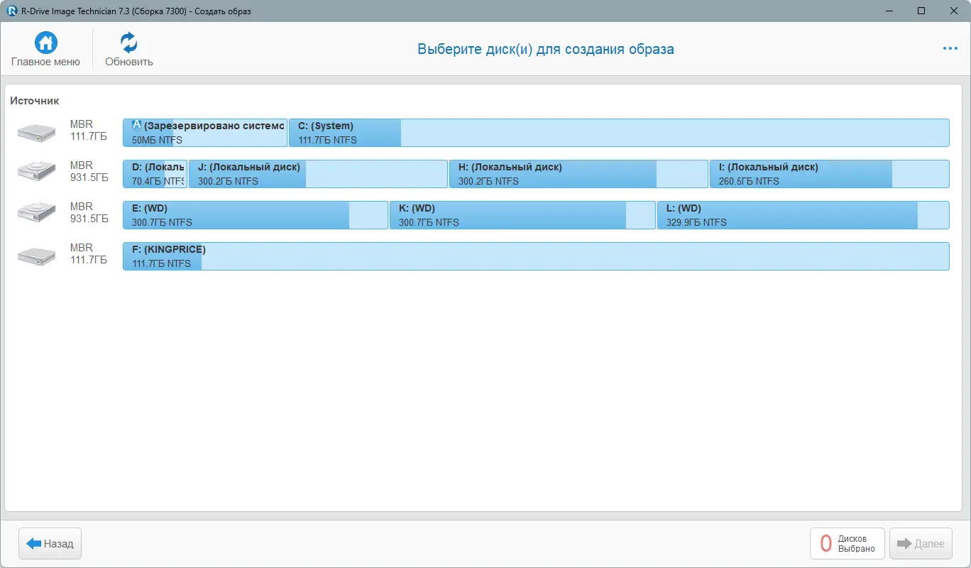Select the F: (KINGPRICE) partition
This screenshot has height=568, width=971.
click(536, 256)
